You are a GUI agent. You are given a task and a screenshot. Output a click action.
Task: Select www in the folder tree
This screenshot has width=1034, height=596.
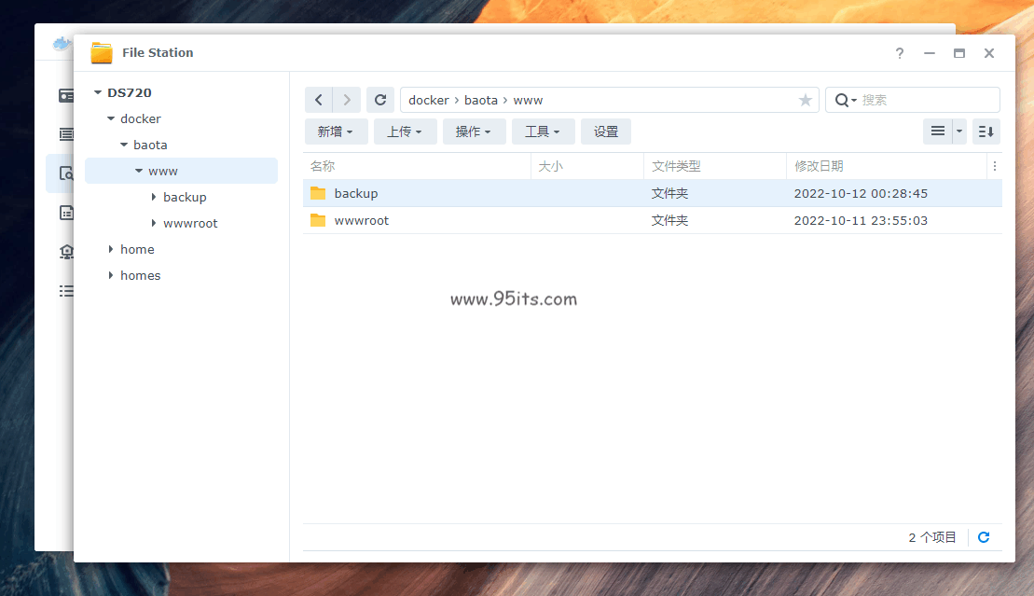tap(163, 171)
